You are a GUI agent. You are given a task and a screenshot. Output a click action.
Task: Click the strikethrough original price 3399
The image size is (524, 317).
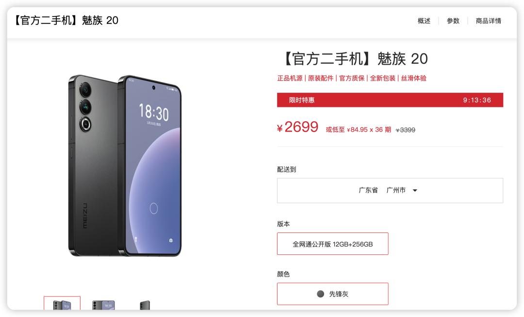click(x=405, y=130)
